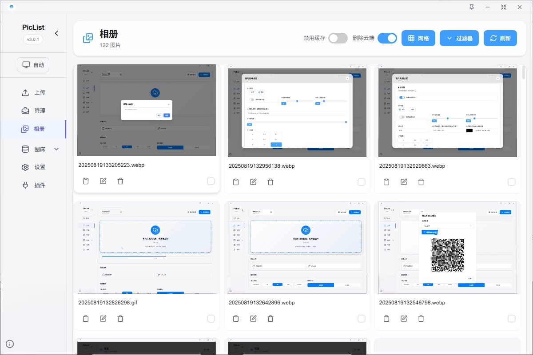Open thumbnail of 20250819132826298.gif

click(x=147, y=247)
